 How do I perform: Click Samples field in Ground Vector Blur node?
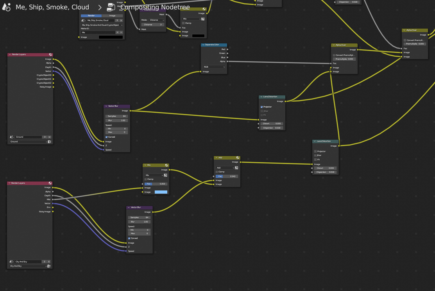[116, 116]
